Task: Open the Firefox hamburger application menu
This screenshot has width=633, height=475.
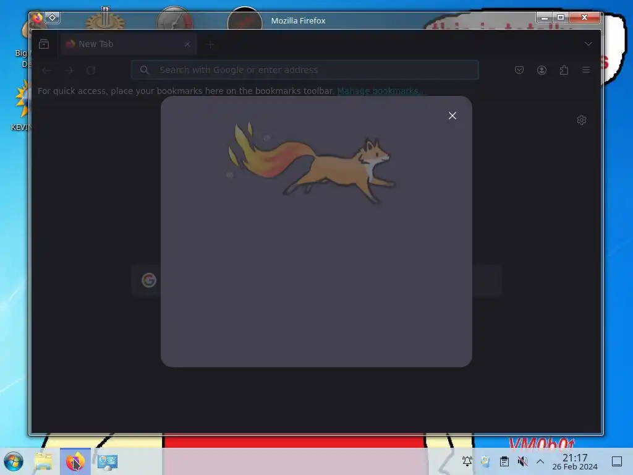Action: coord(586,70)
